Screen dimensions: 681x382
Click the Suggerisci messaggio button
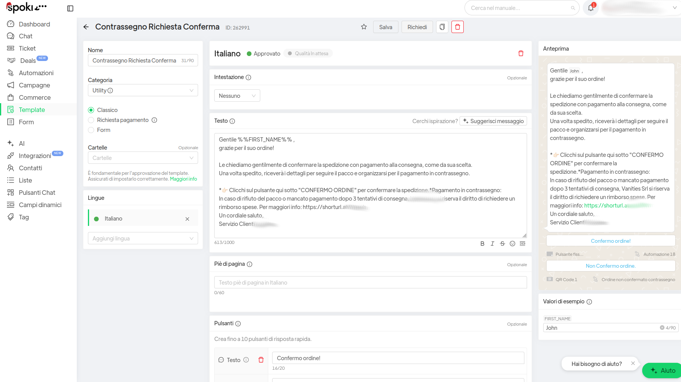click(493, 121)
